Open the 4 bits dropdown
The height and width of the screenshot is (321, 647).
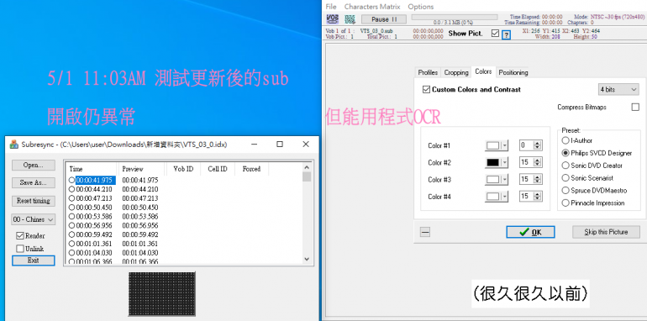point(618,90)
